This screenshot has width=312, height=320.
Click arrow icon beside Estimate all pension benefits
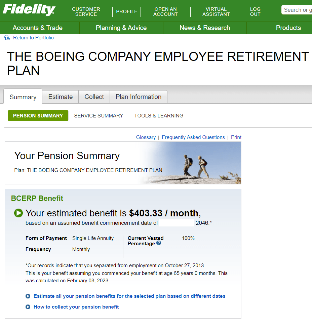[x=28, y=296]
